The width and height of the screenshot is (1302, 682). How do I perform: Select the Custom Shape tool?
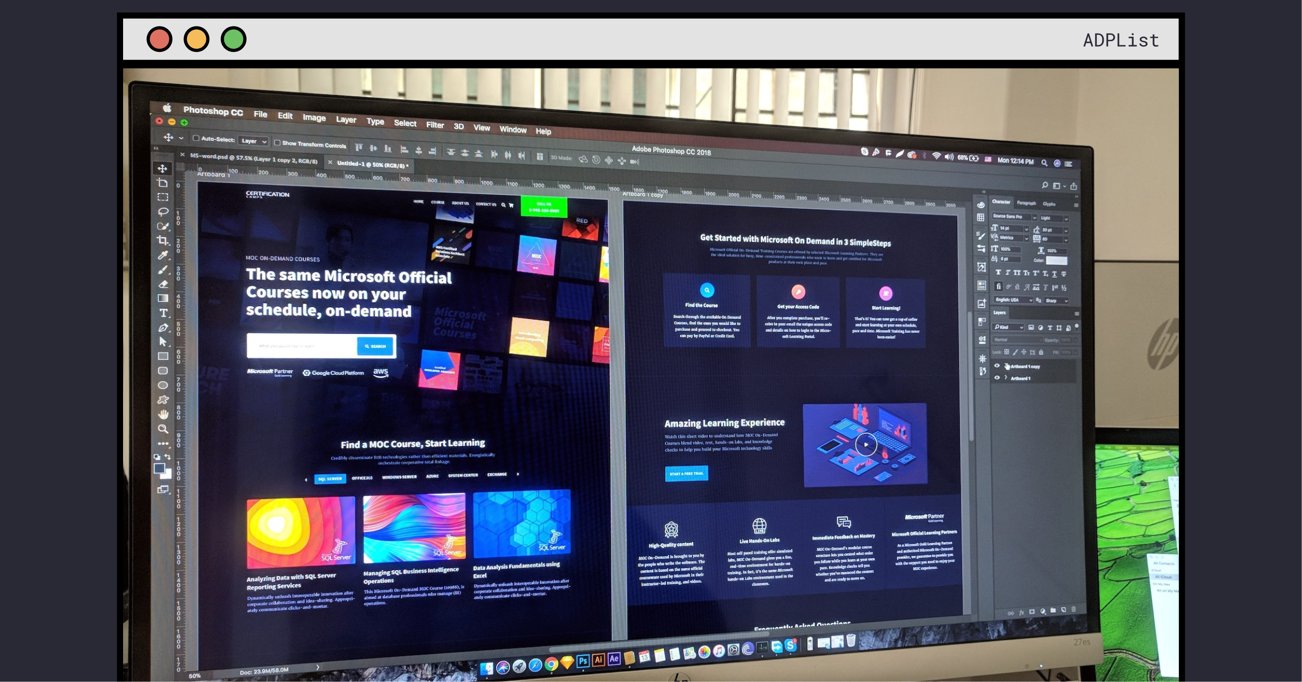click(163, 400)
